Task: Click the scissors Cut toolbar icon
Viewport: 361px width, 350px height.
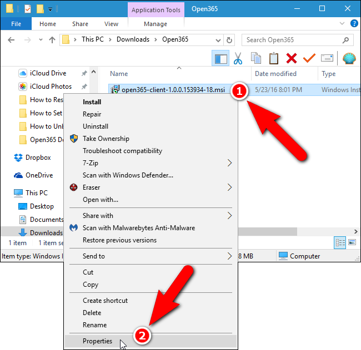Action: pyautogui.click(x=238, y=58)
